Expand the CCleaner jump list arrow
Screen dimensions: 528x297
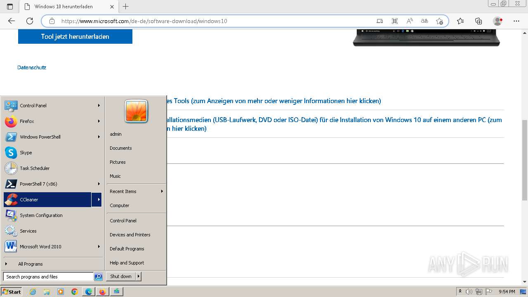(97, 200)
